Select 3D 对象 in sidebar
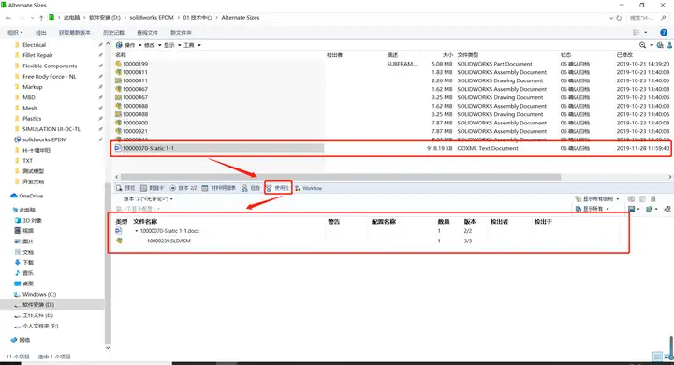Viewport: 674px width, 365px height. coord(32,221)
